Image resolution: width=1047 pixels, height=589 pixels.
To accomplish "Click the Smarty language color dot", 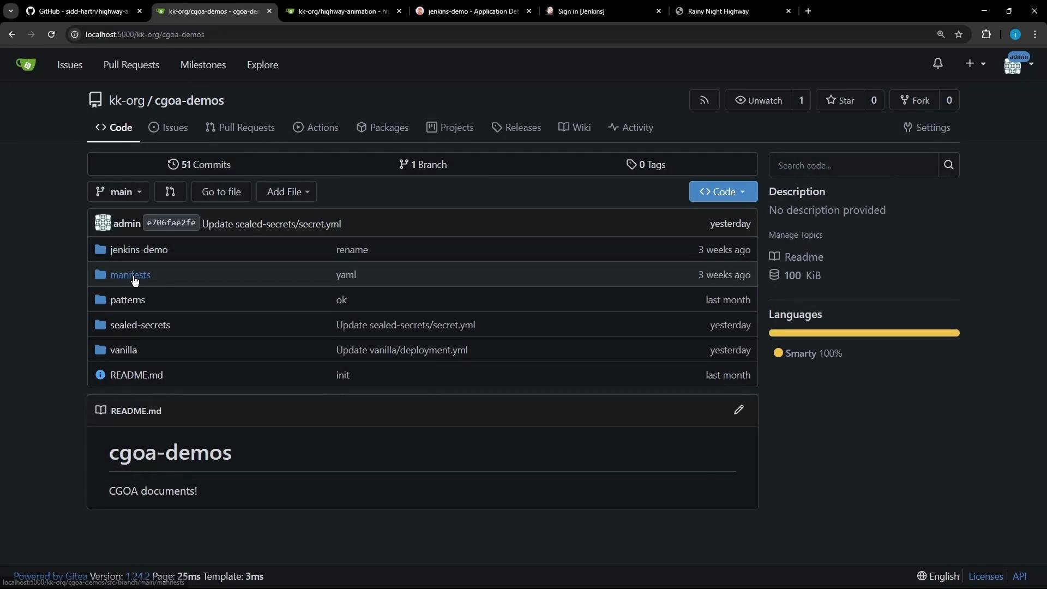I will 778,353.
